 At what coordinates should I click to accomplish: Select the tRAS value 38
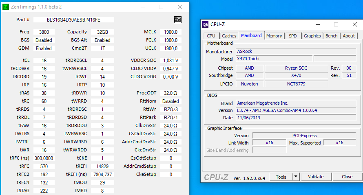44,93
